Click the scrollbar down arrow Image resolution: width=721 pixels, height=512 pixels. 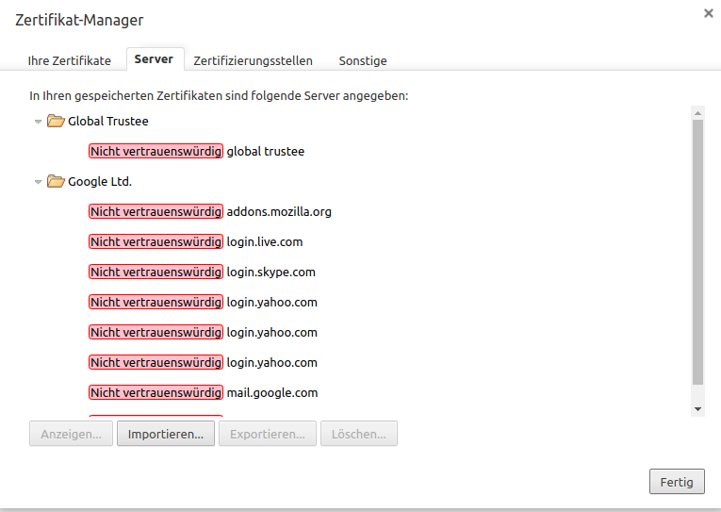698,409
